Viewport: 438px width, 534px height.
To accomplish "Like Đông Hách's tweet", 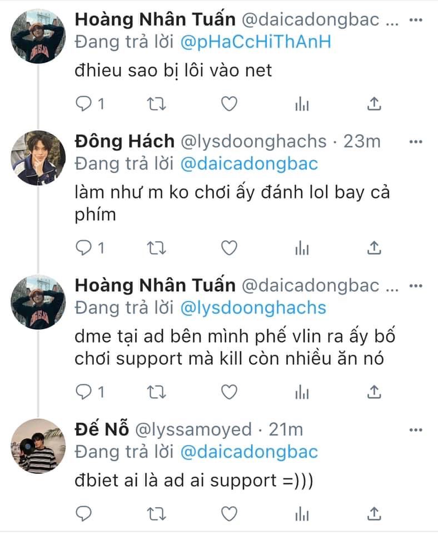I will click(229, 248).
